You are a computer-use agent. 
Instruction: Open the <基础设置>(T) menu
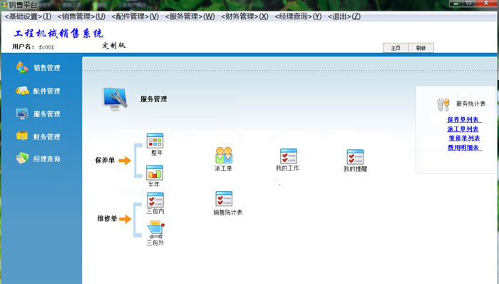click(28, 16)
